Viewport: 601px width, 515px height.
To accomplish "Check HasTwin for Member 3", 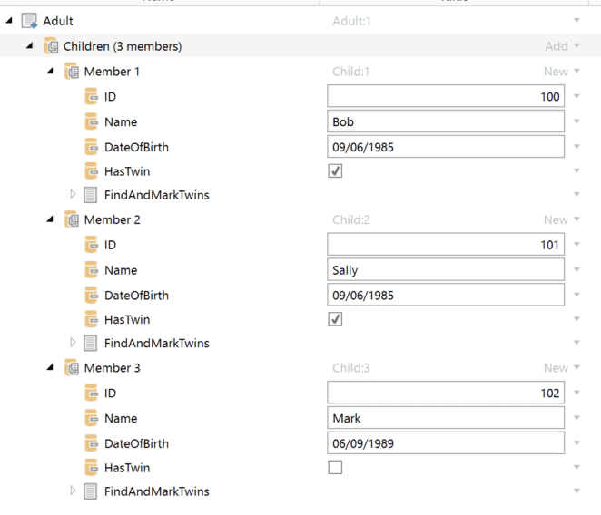I will coord(335,468).
